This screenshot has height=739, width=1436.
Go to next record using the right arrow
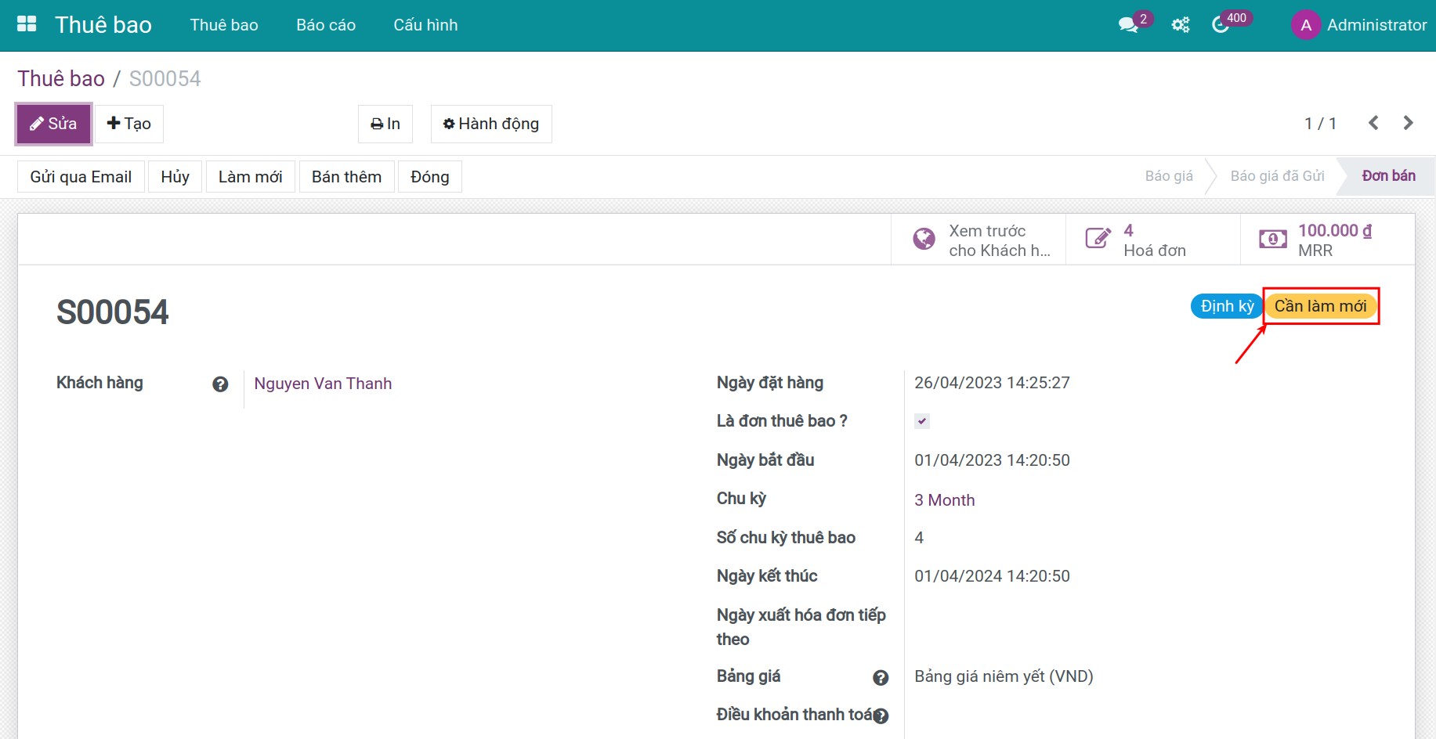click(1408, 123)
